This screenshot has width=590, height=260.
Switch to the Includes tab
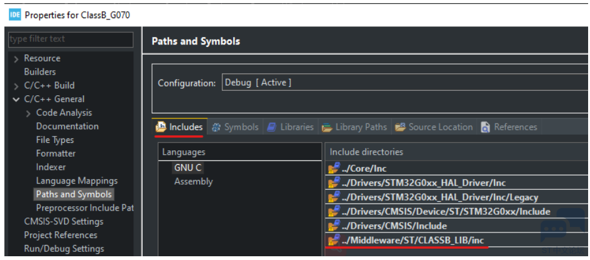tap(180, 127)
